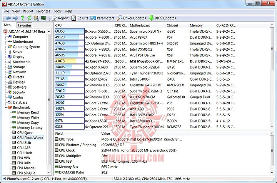This screenshot has height=183, width=277.
Task: Click the Results toolbar button
Action: coord(80,18)
